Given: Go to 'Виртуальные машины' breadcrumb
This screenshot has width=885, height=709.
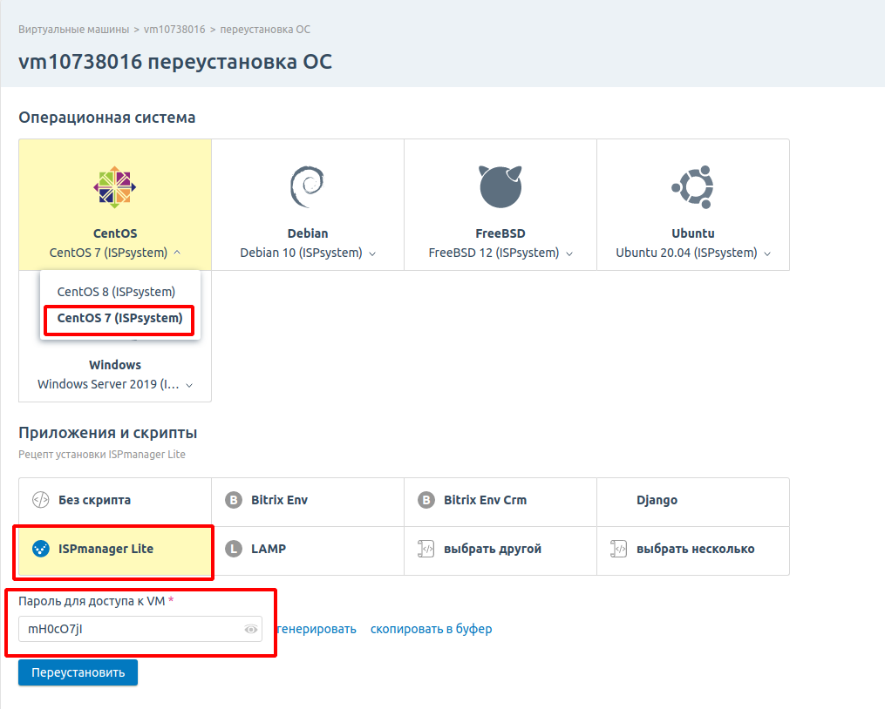Looking at the screenshot, I should tap(74, 30).
